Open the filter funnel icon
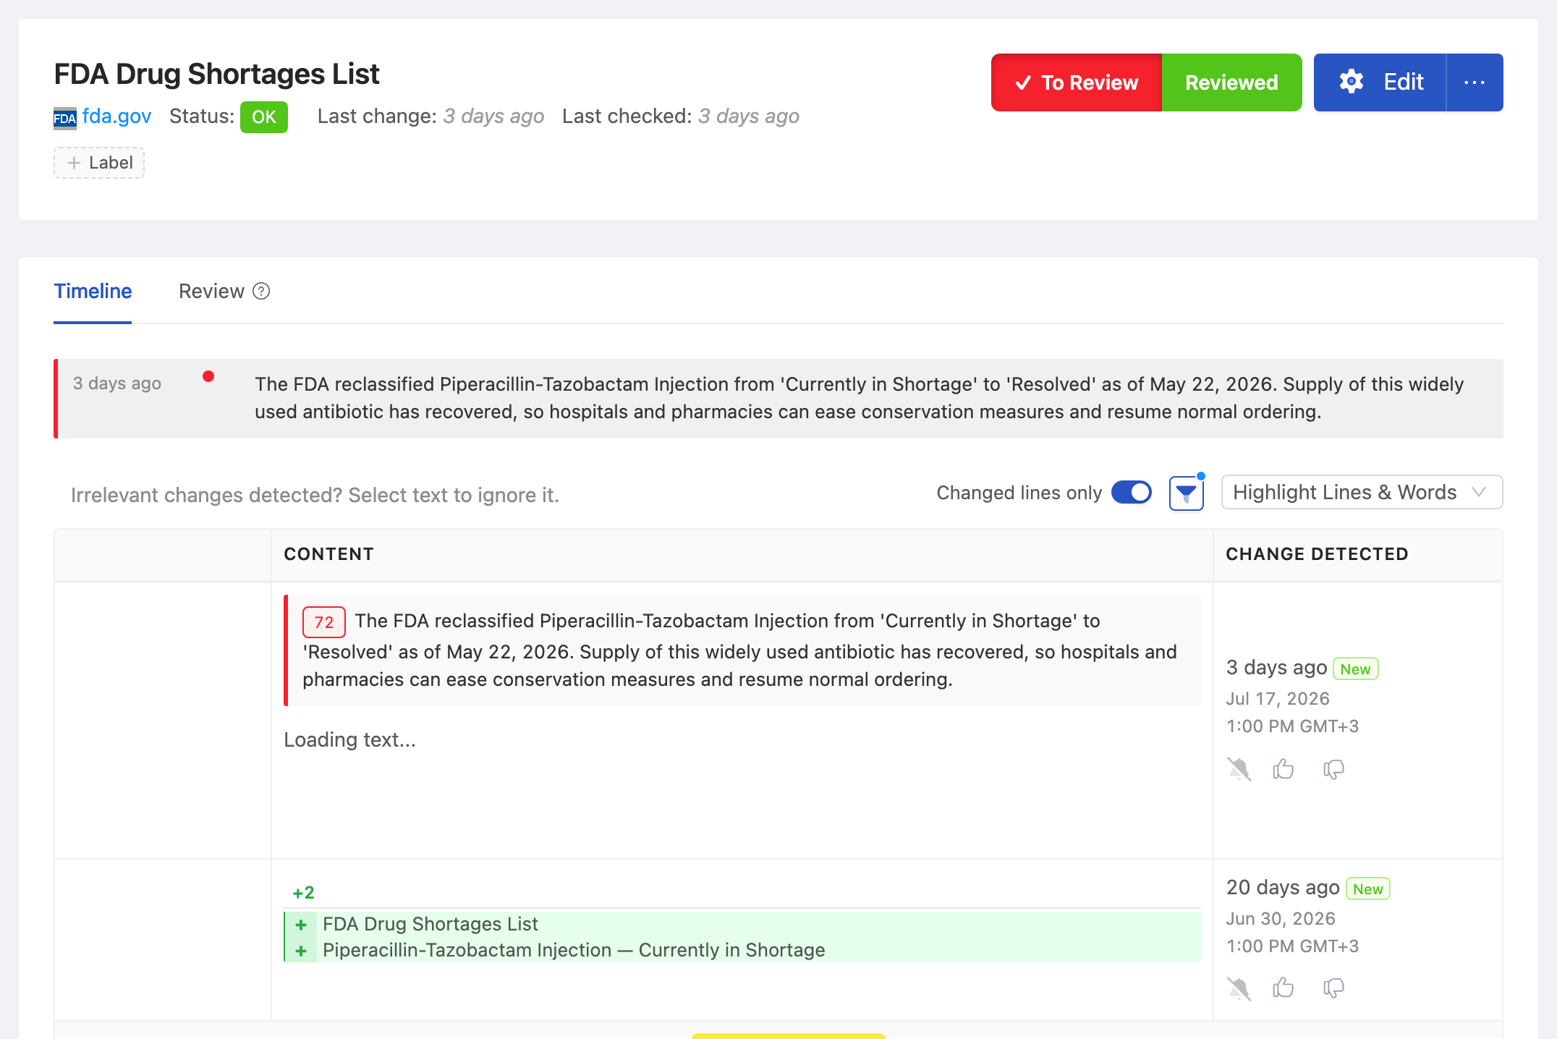Viewport: 1557px width, 1039px height. [x=1187, y=493]
